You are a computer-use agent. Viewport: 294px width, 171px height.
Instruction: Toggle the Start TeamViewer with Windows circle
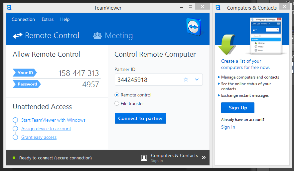[x=15, y=120]
